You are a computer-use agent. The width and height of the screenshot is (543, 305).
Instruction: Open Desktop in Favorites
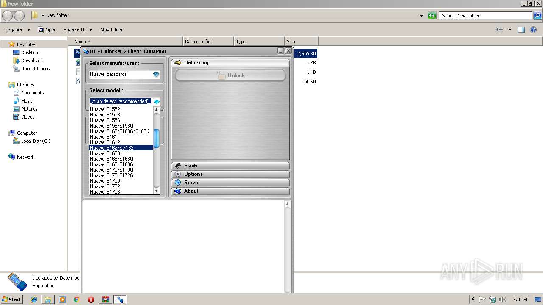point(25,53)
